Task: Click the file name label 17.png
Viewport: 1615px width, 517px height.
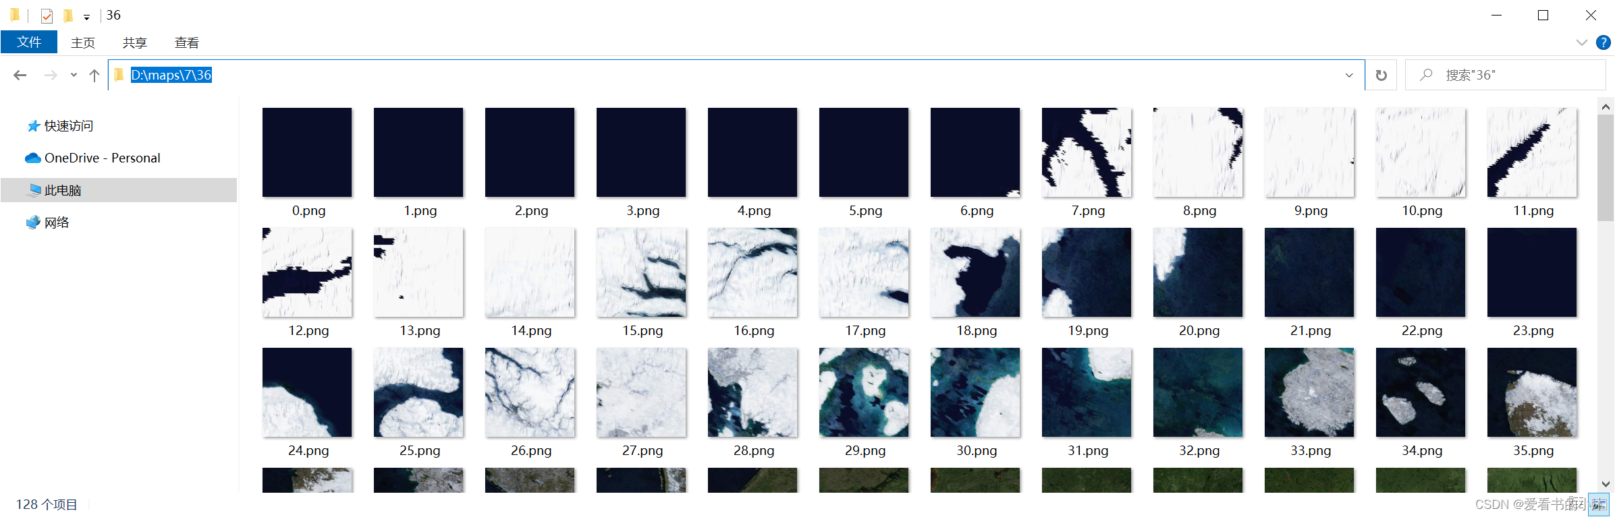Action: click(865, 330)
